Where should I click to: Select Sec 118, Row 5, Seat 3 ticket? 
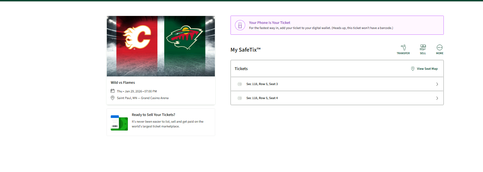pos(262,84)
